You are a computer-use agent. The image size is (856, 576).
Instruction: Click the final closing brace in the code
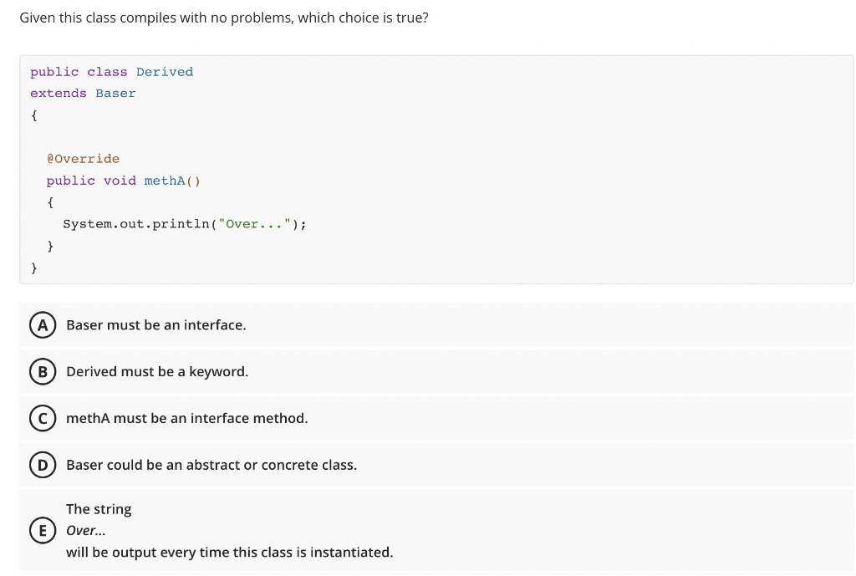coord(33,268)
